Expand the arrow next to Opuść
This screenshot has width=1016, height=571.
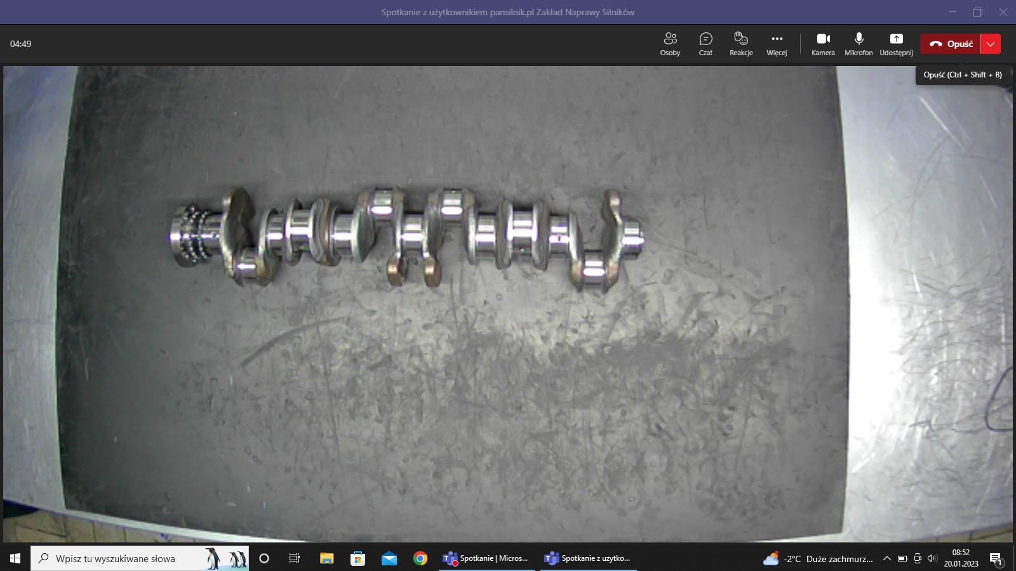[x=991, y=44]
